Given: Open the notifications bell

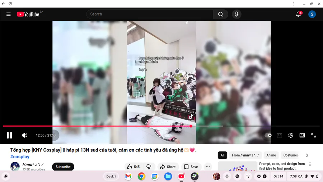Looking at the screenshot, I should 299,14.
